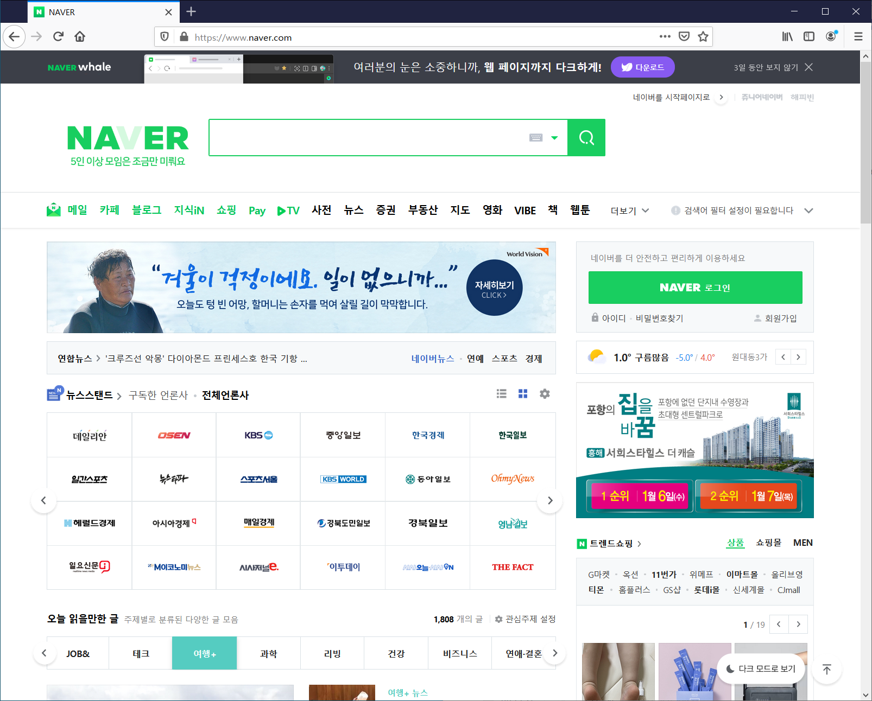The image size is (872, 701).
Task: Bookmark this page with the star icon
Action: point(703,37)
